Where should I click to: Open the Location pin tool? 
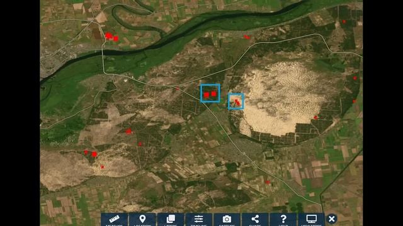click(142, 220)
